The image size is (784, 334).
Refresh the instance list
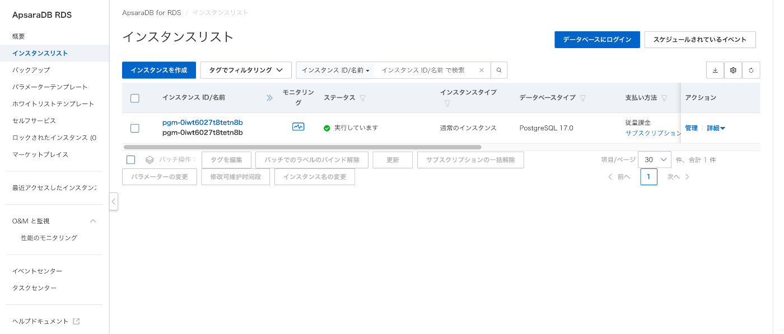coord(751,70)
